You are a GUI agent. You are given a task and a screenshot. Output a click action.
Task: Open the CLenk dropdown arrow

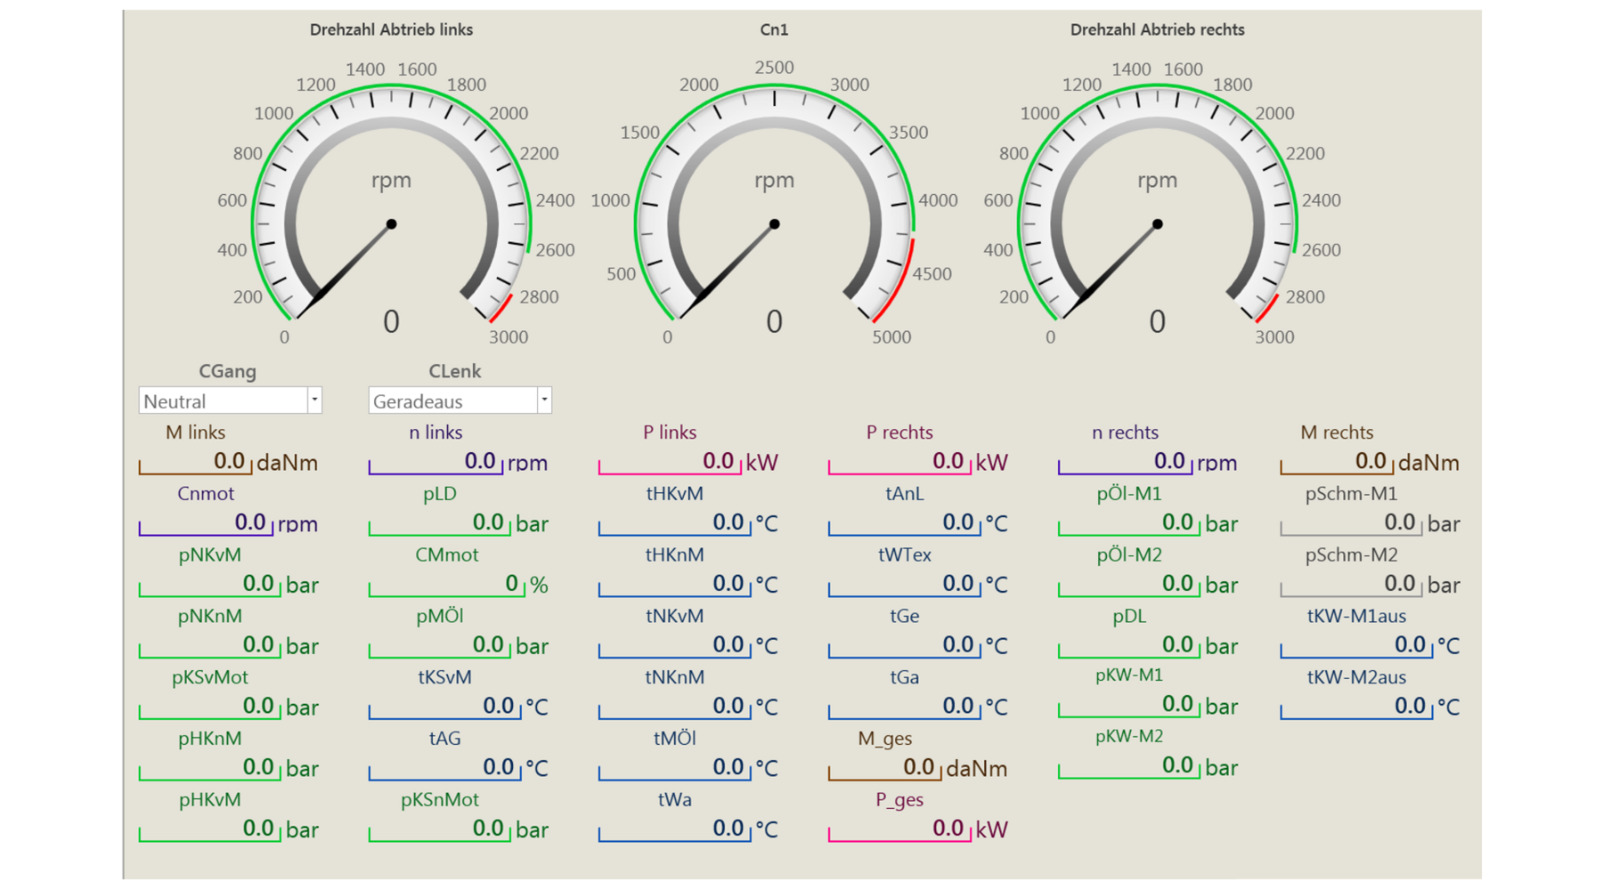point(544,400)
